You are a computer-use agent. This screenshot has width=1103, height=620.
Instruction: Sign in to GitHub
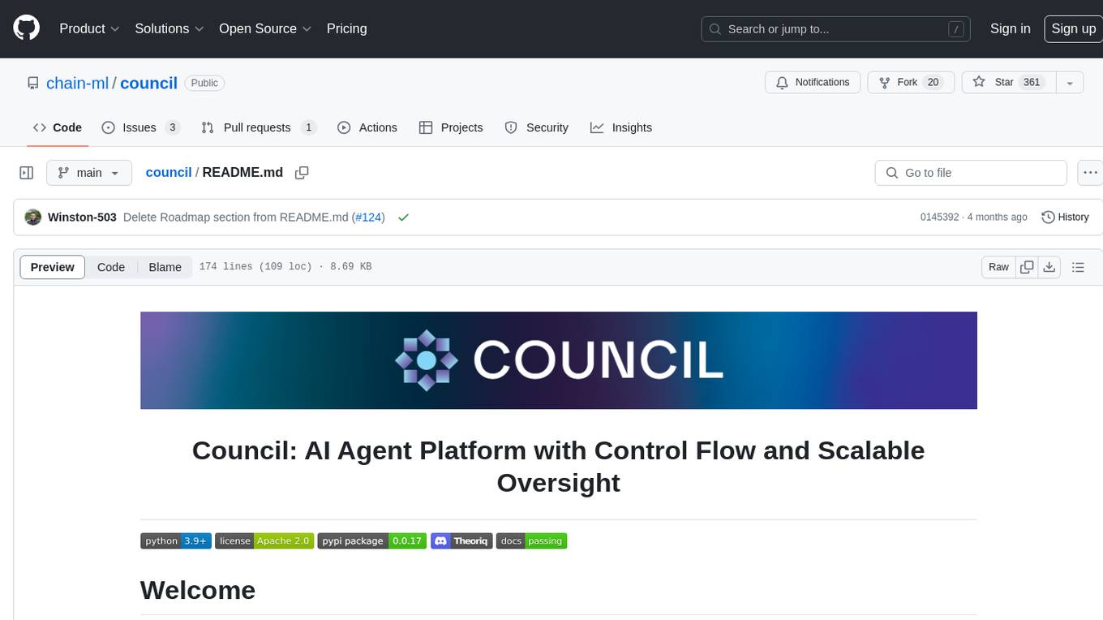point(1010,28)
